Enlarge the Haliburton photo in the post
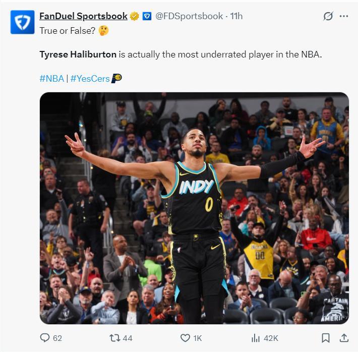 [x=194, y=208]
